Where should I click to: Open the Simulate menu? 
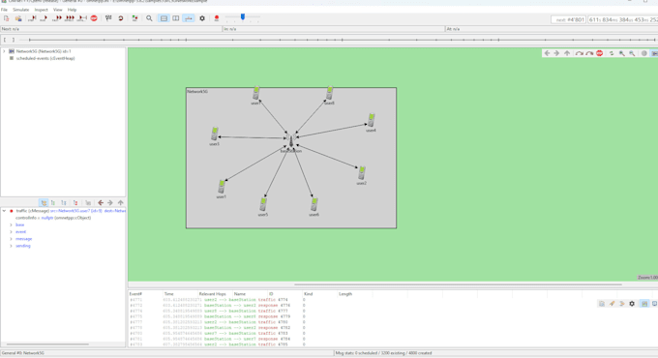(20, 10)
